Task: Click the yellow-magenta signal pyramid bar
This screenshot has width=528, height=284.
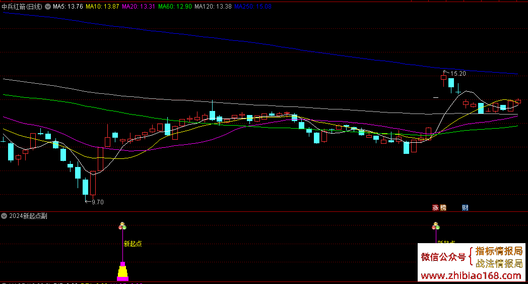Action: (x=122, y=271)
